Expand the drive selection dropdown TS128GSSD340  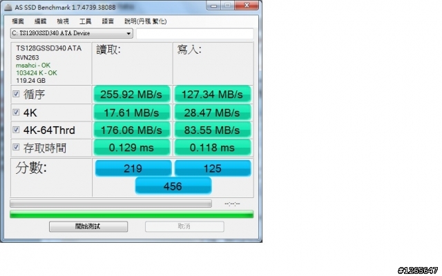[x=72, y=33]
